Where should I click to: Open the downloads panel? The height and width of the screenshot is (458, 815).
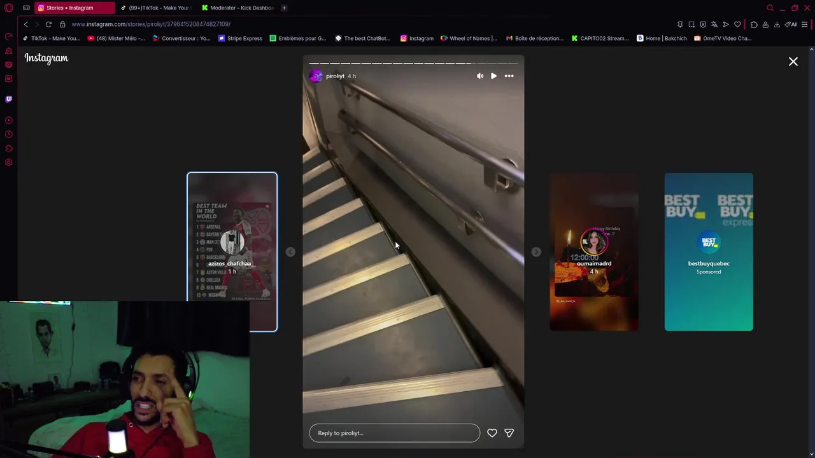777,24
